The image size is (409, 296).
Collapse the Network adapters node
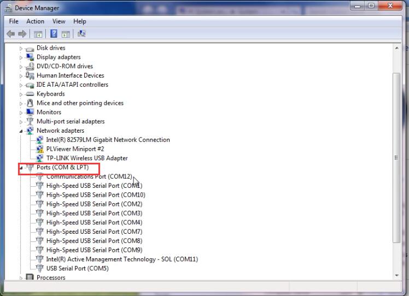pyautogui.click(x=22, y=131)
